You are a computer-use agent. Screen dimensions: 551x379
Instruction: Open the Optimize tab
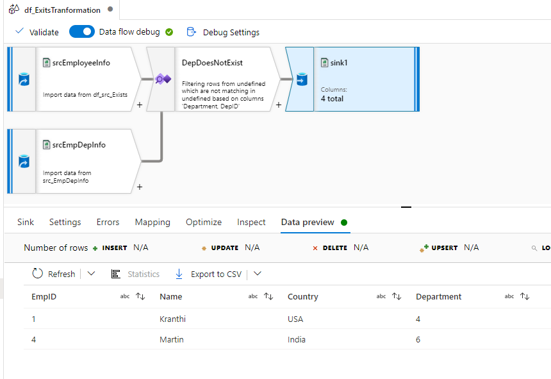[204, 222]
